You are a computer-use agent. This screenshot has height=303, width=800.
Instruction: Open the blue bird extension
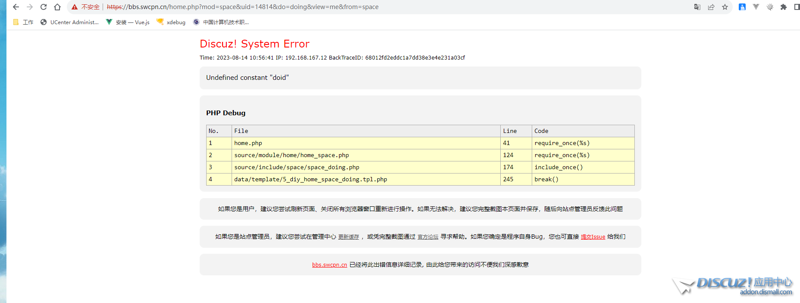tap(742, 7)
